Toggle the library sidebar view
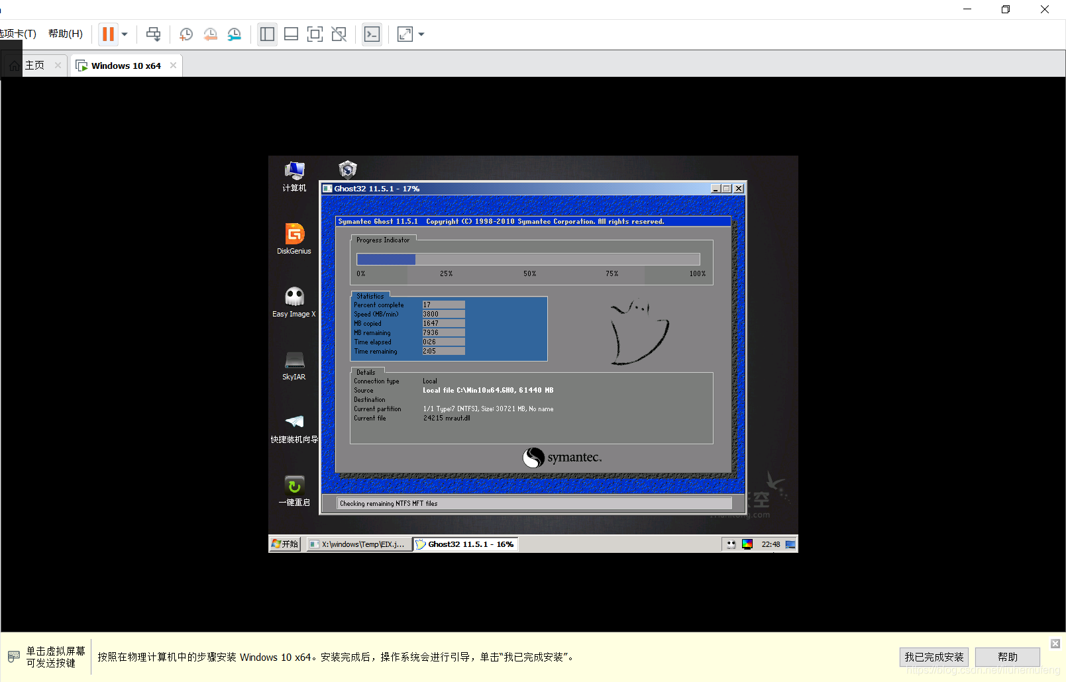This screenshot has width=1066, height=682. pos(267,34)
